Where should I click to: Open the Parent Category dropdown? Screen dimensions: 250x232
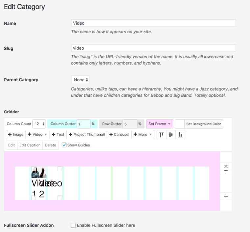click(80, 80)
